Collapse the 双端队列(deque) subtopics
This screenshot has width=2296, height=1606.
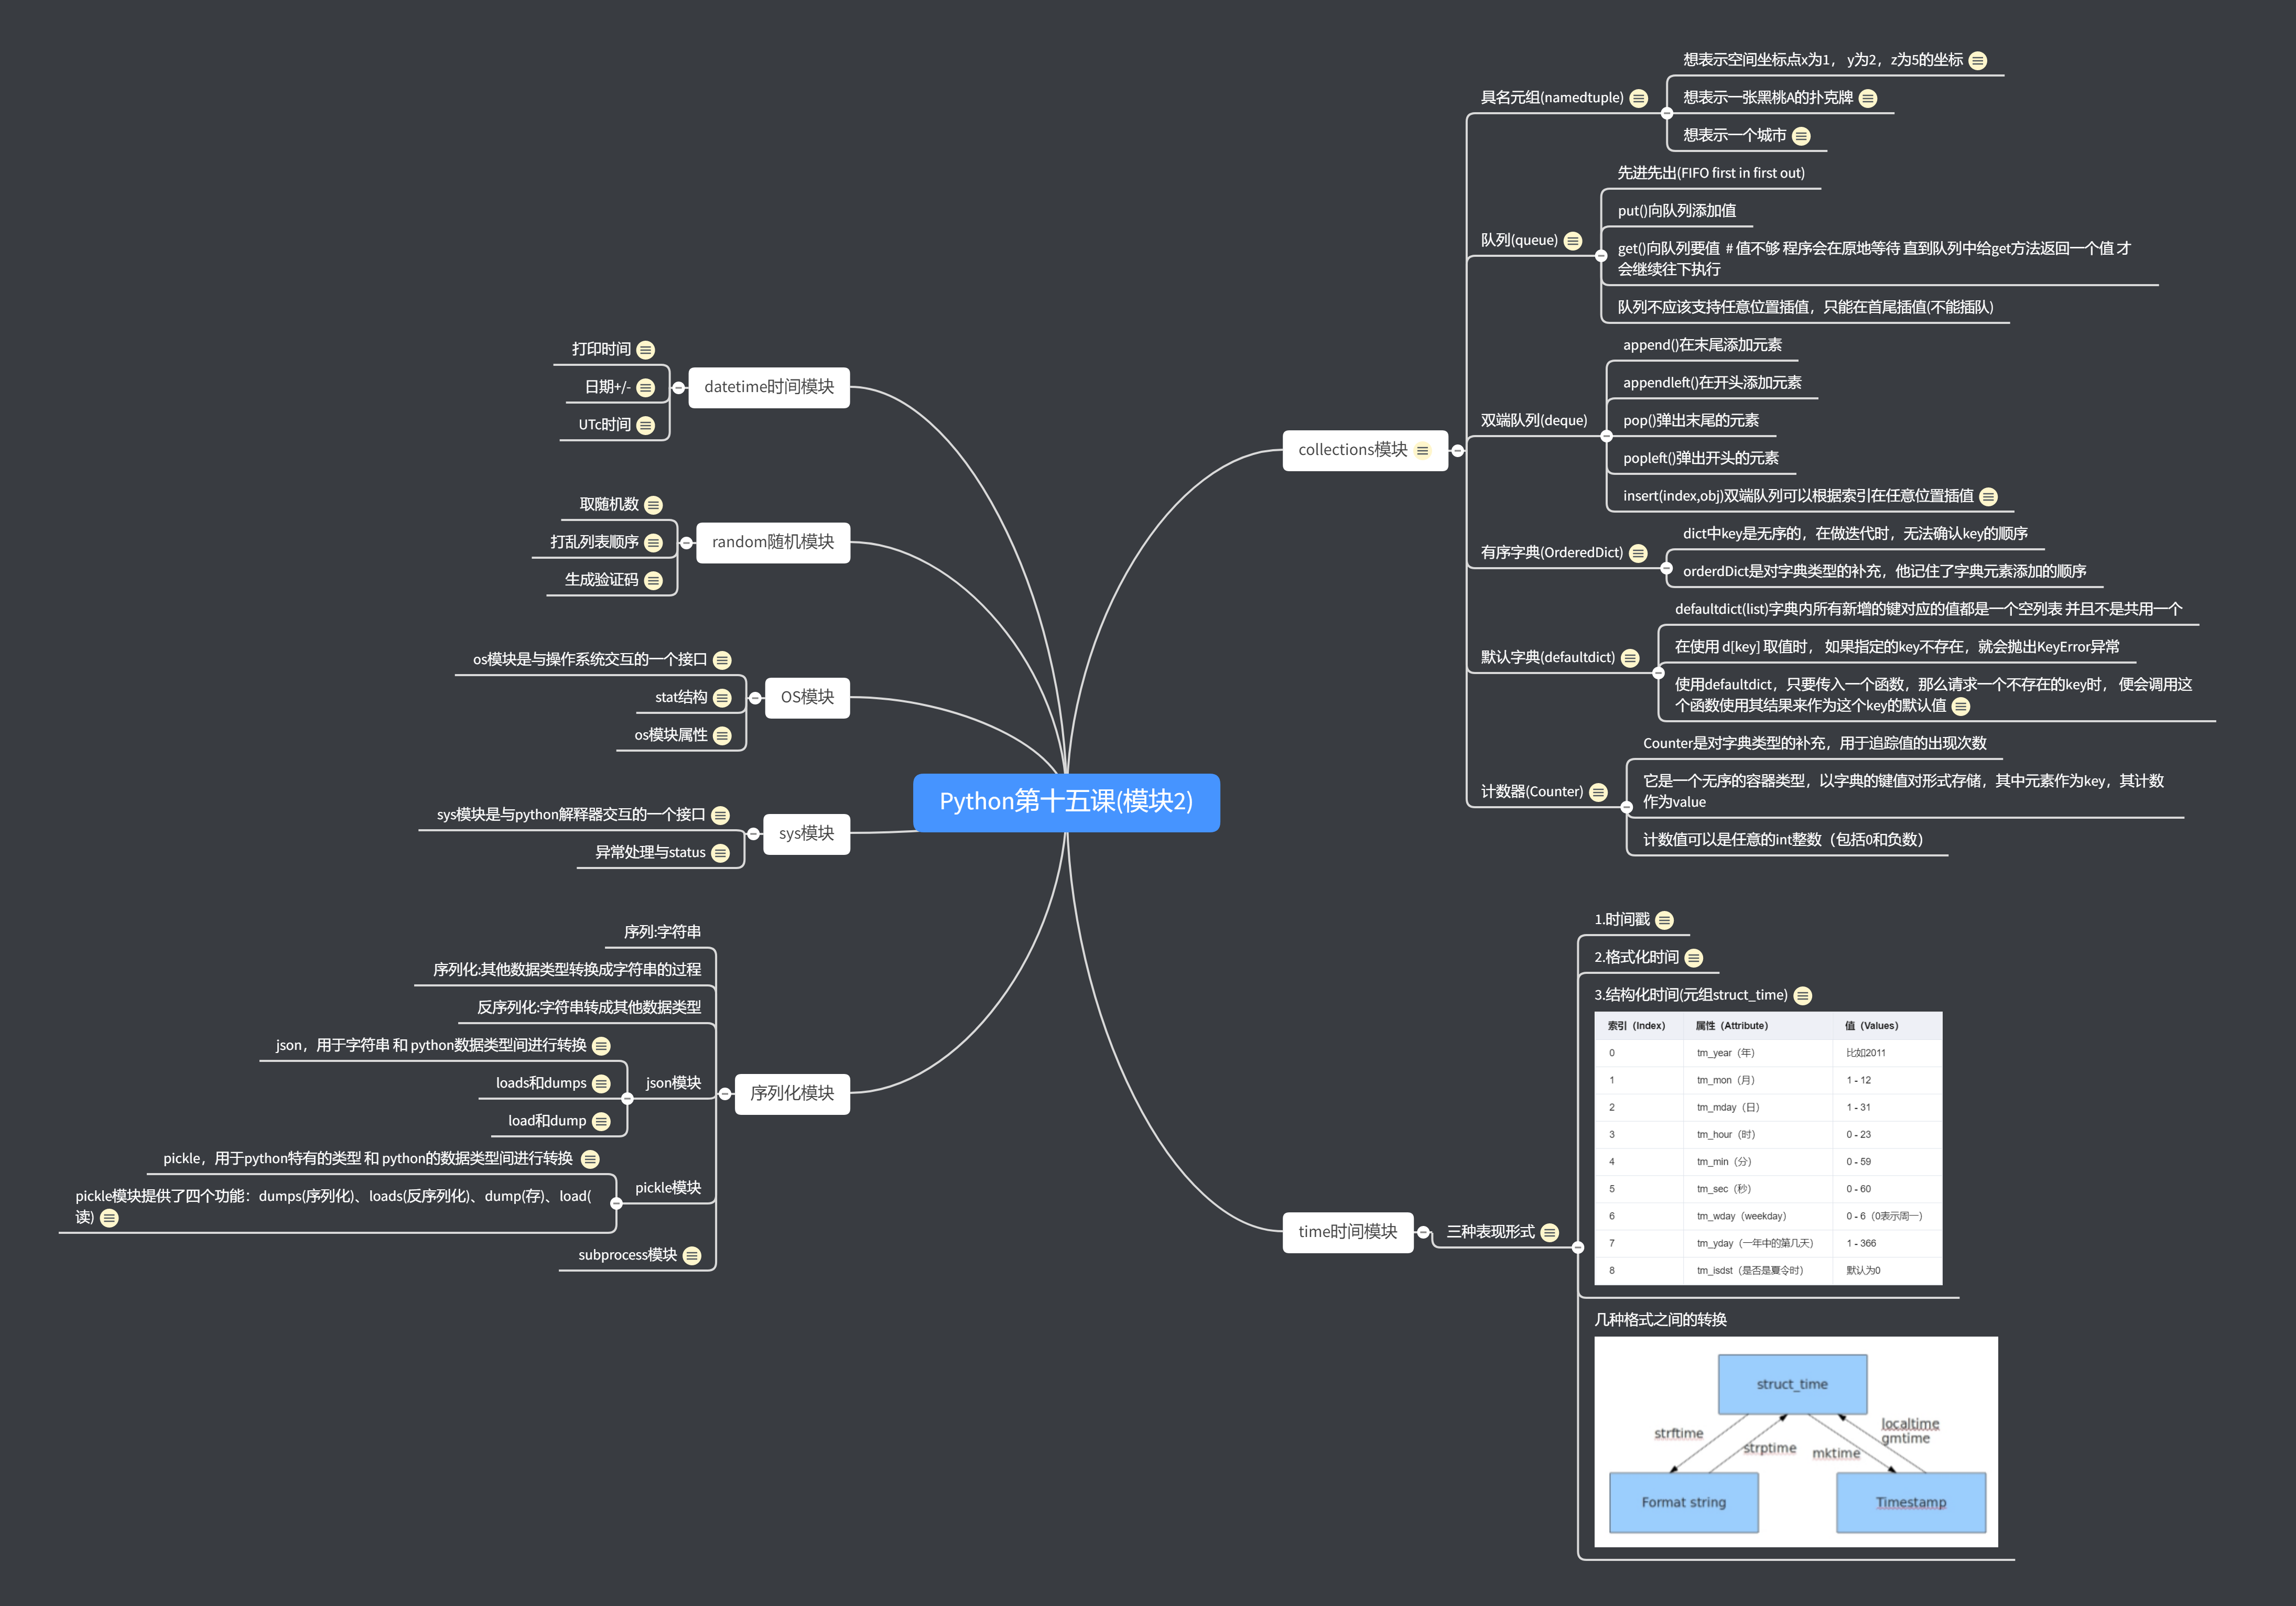tap(1607, 437)
